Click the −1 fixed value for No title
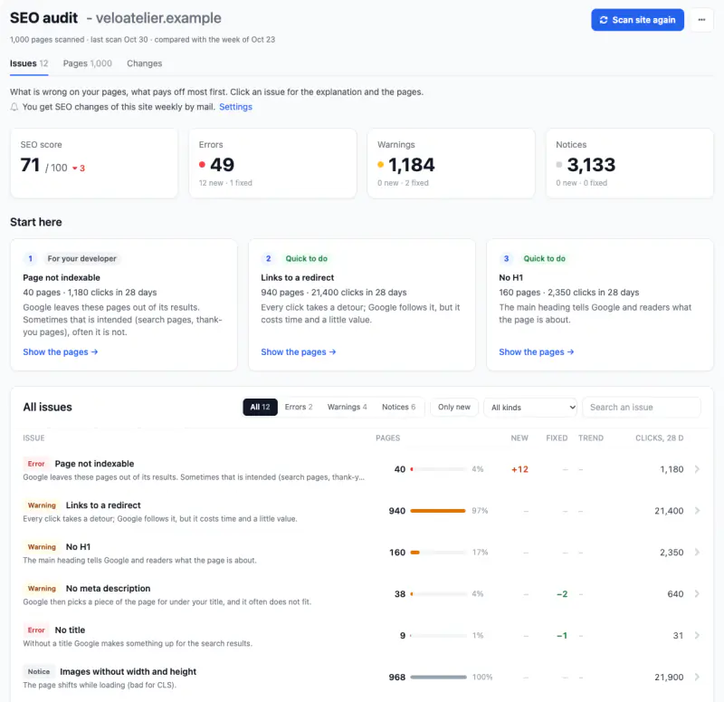The width and height of the screenshot is (724, 702). click(562, 636)
